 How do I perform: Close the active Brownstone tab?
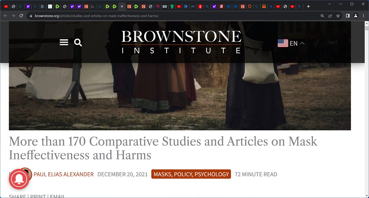pyautogui.click(x=122, y=6)
